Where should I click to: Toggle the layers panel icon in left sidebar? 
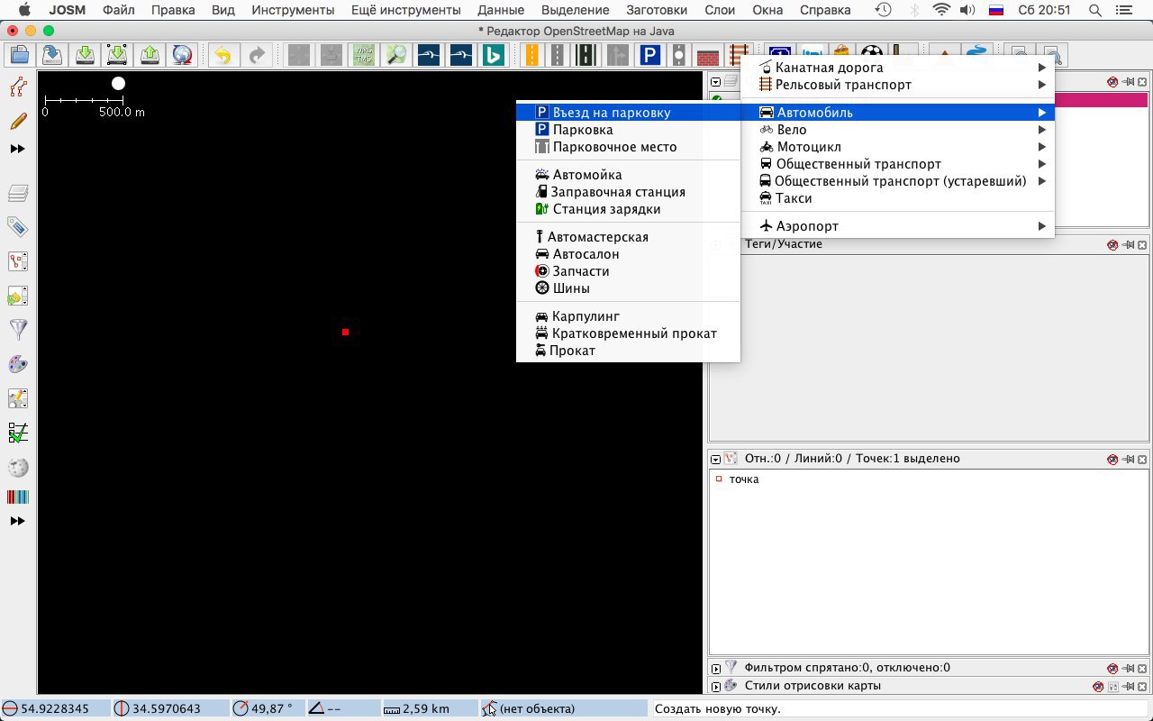[x=18, y=192]
